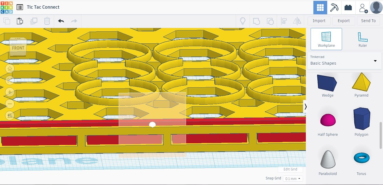Click the Paste icon

click(20, 21)
